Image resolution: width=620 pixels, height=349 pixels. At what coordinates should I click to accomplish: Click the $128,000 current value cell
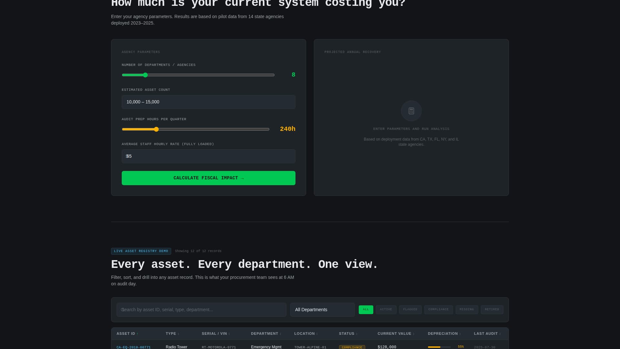tap(387, 347)
